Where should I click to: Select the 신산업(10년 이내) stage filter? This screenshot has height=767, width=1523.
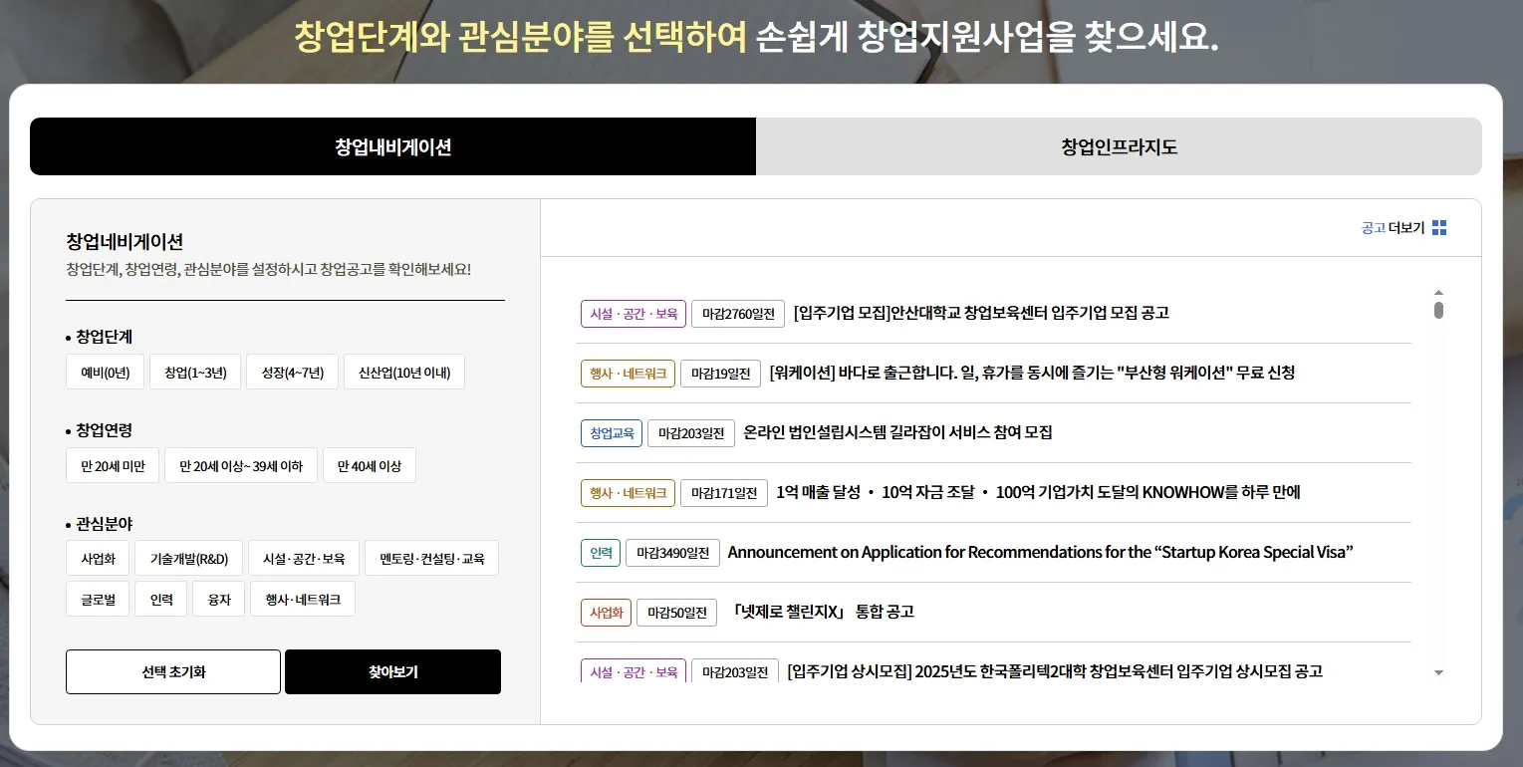(x=403, y=371)
